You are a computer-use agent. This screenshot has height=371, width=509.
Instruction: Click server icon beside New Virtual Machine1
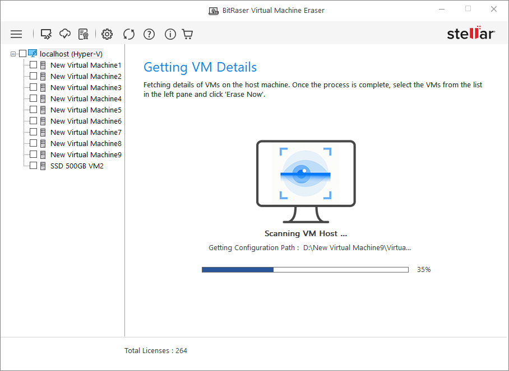pos(43,65)
